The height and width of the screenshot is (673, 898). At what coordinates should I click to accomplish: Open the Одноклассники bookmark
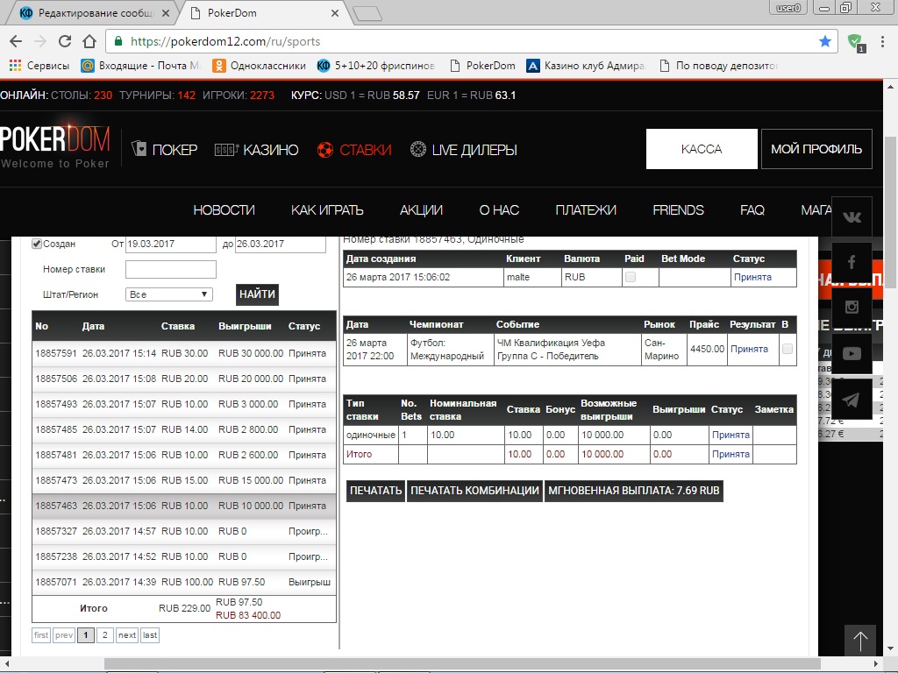(x=259, y=66)
